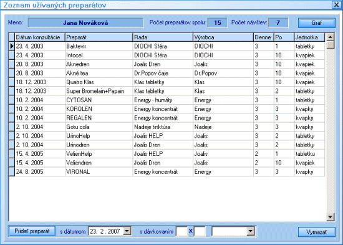
Task: Click the scrollbar down arrow
Action: [x=330, y=217]
